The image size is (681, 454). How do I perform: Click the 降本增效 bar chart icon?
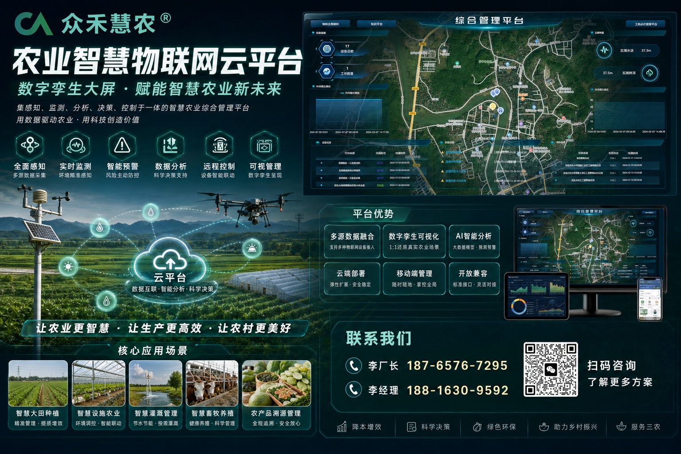tap(342, 427)
